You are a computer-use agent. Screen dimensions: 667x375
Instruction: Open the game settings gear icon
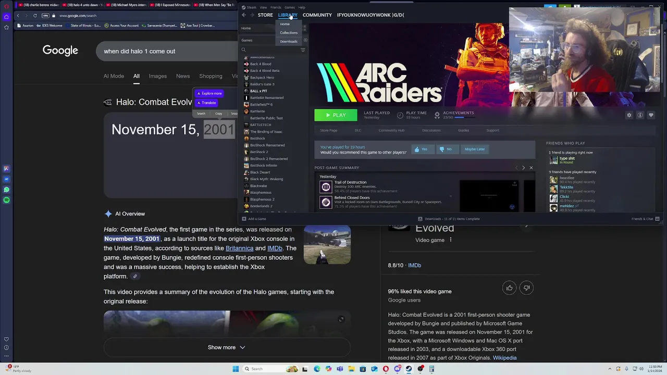(629, 115)
